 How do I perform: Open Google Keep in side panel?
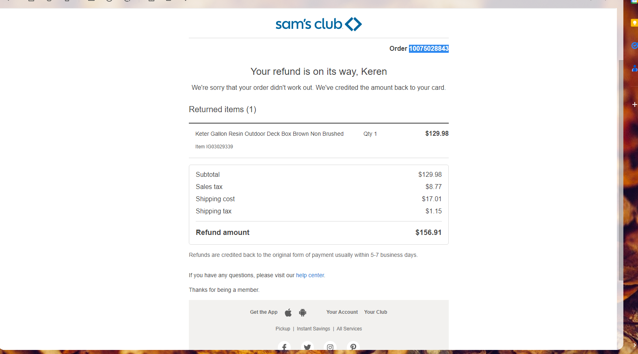634,23
